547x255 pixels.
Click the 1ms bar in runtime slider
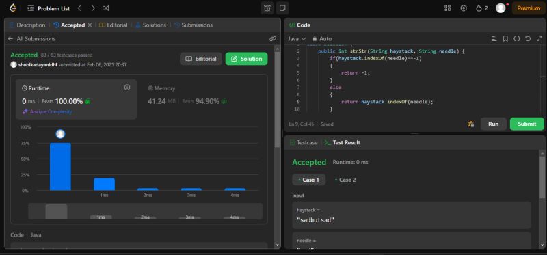pos(101,217)
